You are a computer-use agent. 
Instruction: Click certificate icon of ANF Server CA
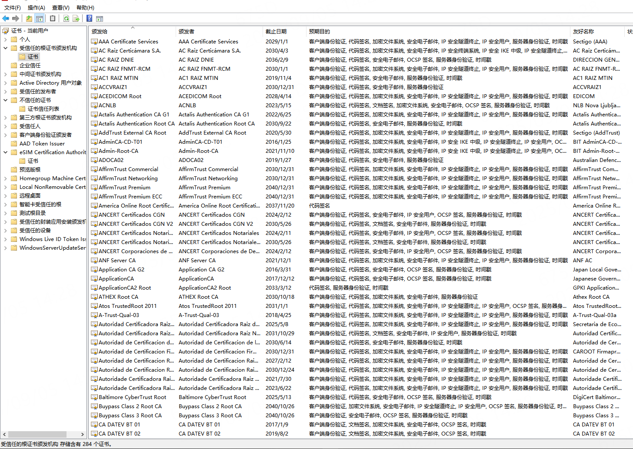tap(94, 261)
